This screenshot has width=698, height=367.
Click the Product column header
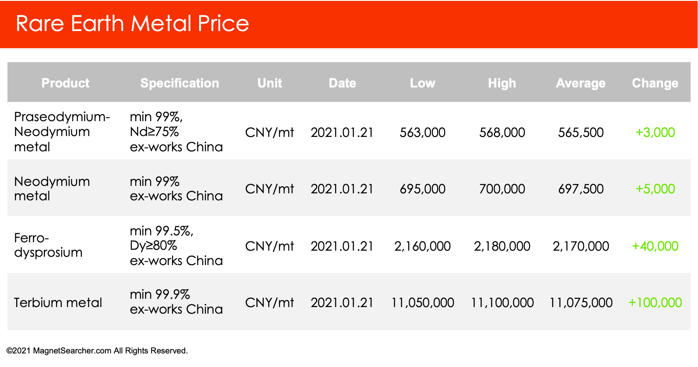tap(65, 83)
